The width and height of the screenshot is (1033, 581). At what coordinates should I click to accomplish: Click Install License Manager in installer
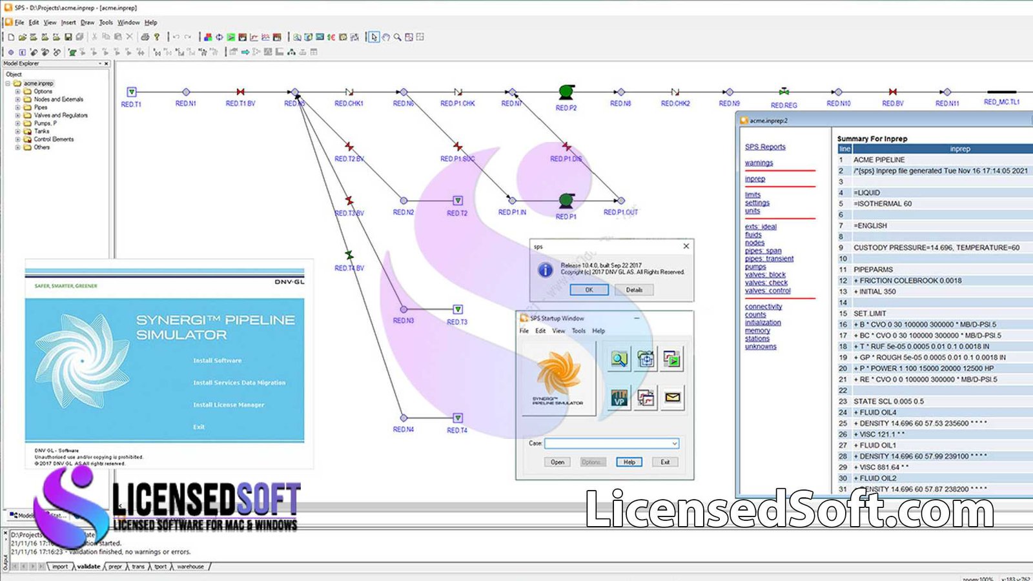coord(229,405)
